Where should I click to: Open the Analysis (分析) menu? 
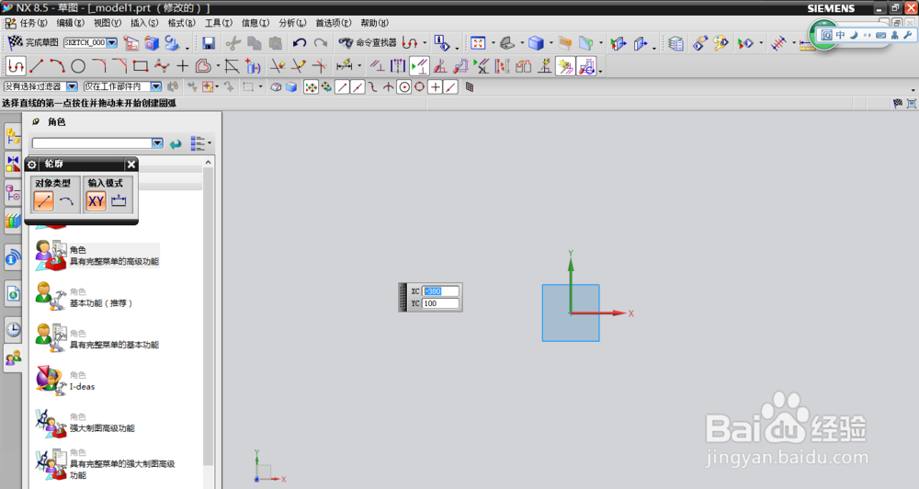[x=292, y=23]
